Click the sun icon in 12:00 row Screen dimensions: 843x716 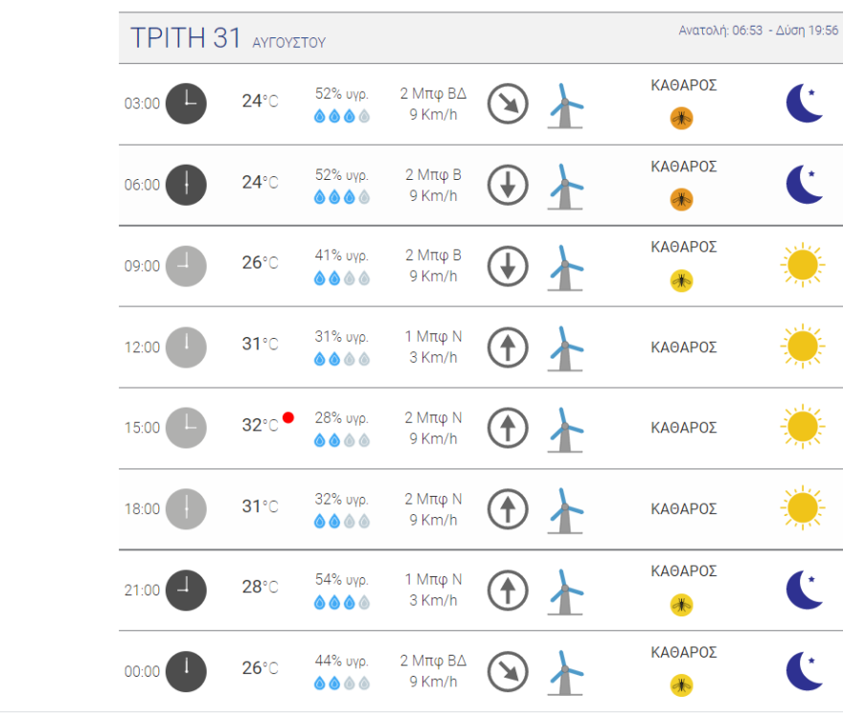(x=803, y=347)
